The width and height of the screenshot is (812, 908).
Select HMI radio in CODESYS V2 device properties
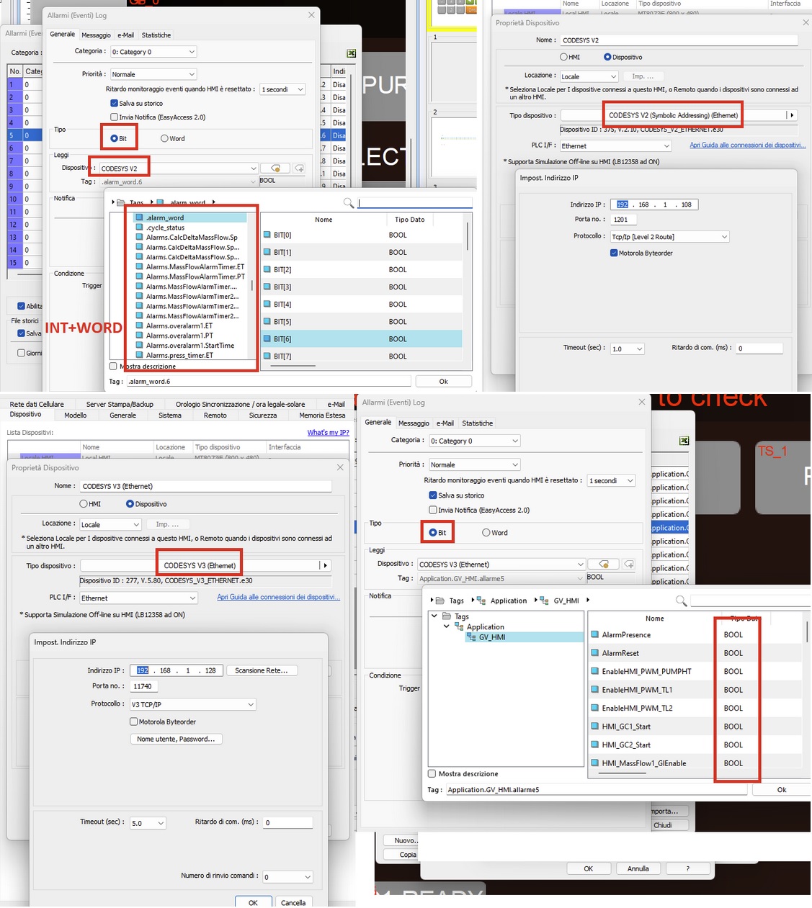[563, 57]
